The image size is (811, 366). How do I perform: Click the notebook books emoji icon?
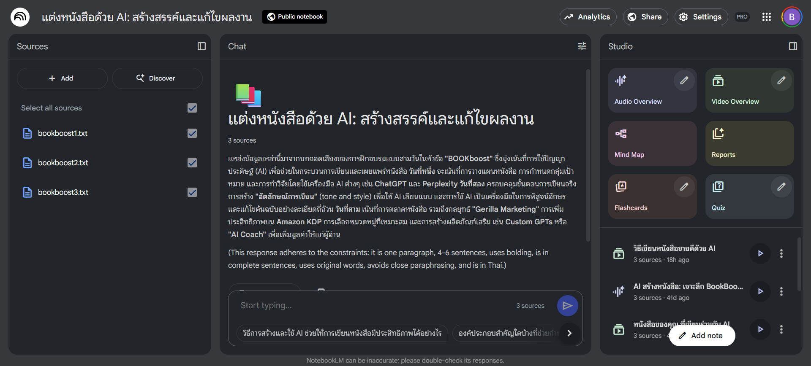(x=248, y=95)
